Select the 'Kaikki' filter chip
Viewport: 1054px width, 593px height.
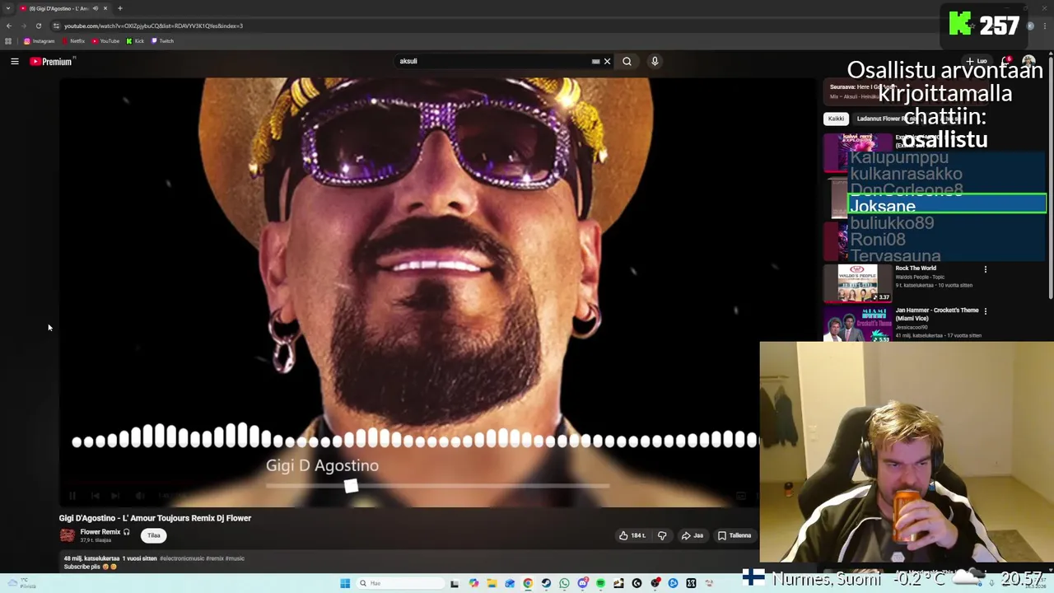tap(836, 119)
